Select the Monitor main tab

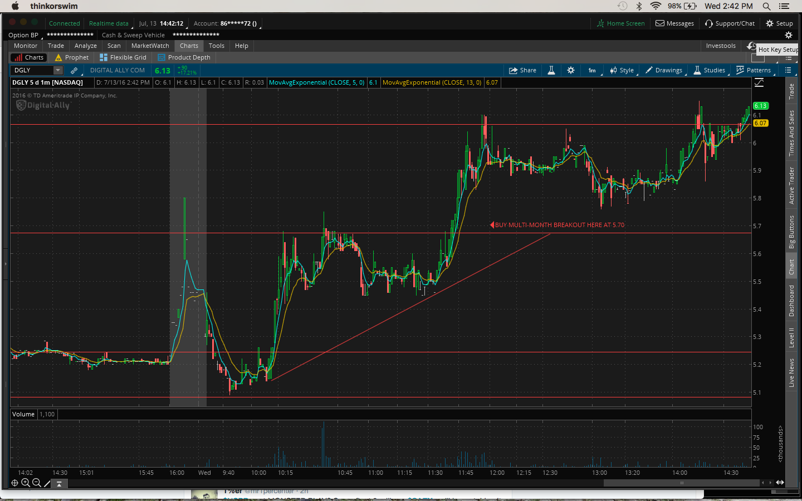pyautogui.click(x=26, y=46)
